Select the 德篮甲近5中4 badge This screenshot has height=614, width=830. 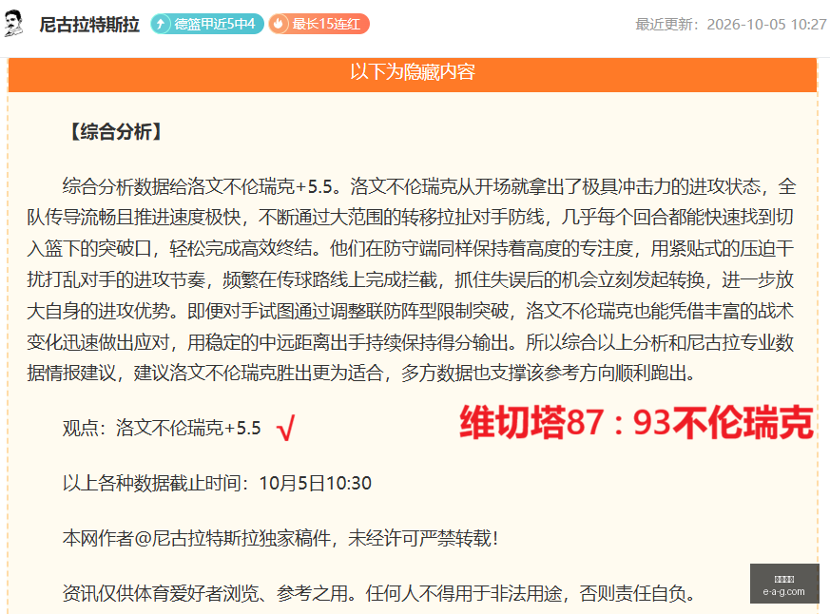tap(207, 24)
